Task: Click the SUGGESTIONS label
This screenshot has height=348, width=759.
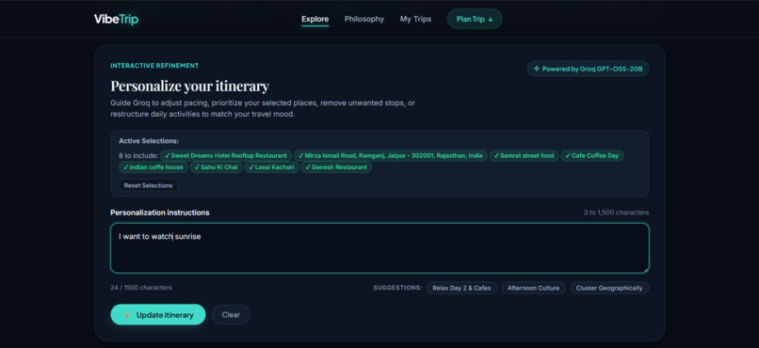Action: 397,288
